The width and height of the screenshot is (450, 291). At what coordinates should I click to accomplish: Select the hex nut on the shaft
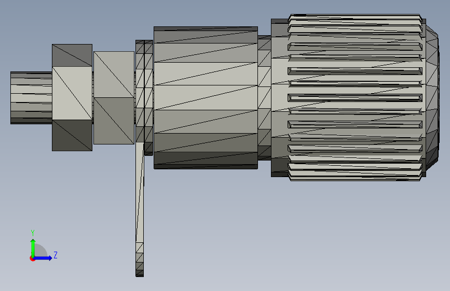72,97
